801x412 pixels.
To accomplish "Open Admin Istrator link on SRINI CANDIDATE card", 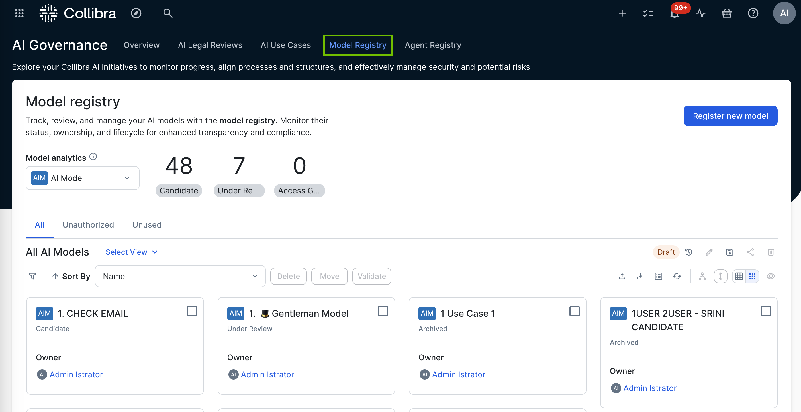I will (x=650, y=388).
